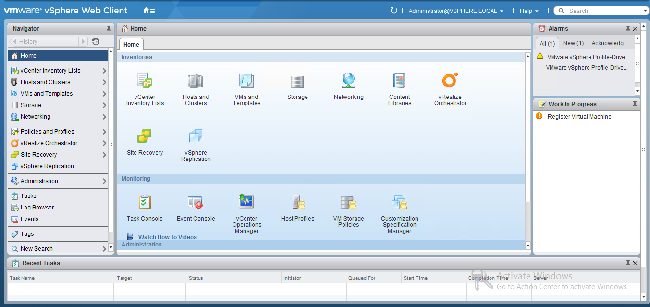Click the home menu icon in top bar
Screen dimensions: 650x307
pos(149,11)
